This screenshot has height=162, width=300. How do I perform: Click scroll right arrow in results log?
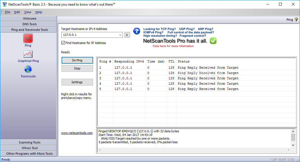click(288, 150)
